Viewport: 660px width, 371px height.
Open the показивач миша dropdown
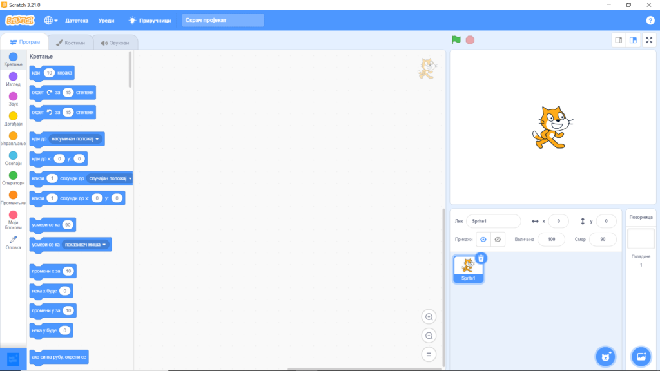(x=86, y=244)
